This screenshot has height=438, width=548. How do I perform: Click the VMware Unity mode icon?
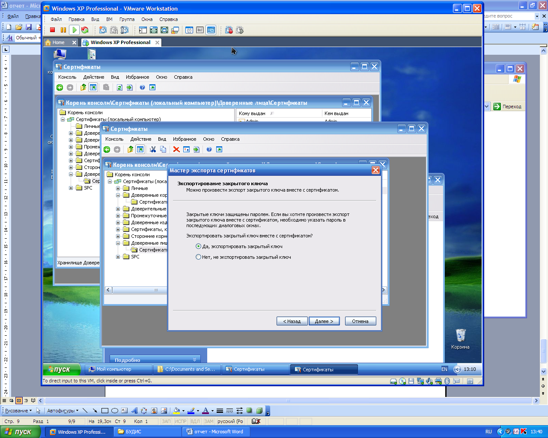(175, 30)
